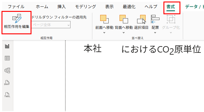The image size is (204, 112).
Task: Open the ページ全体 drill filter combo box
Action: 51,25
